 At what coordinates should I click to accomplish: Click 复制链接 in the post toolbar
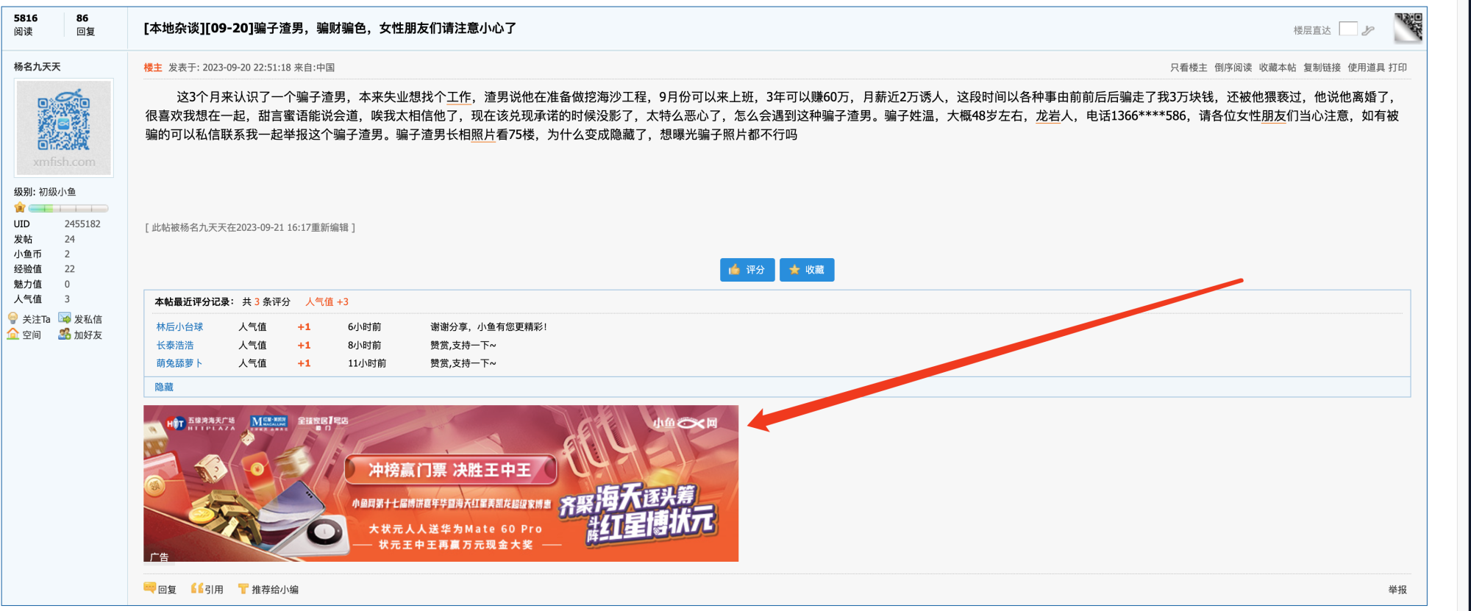(1322, 68)
